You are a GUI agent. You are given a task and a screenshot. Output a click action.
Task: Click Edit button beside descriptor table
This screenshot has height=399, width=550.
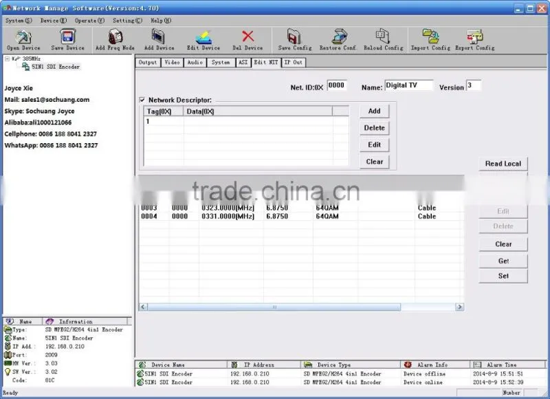point(374,144)
